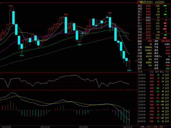
Task: Select the 分笔 tab
Action: 155,126
